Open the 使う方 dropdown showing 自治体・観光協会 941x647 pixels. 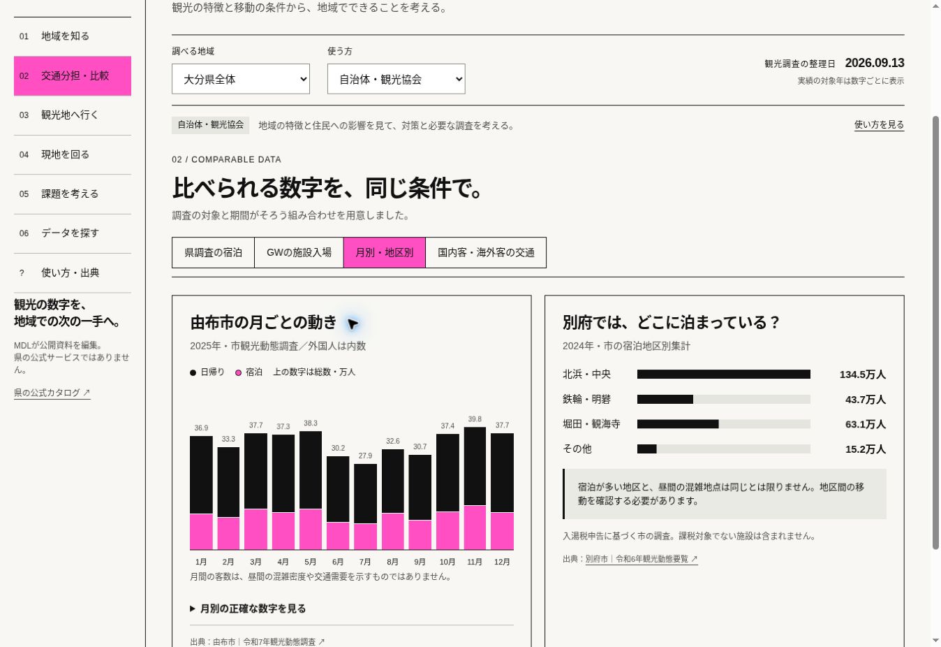tap(396, 79)
